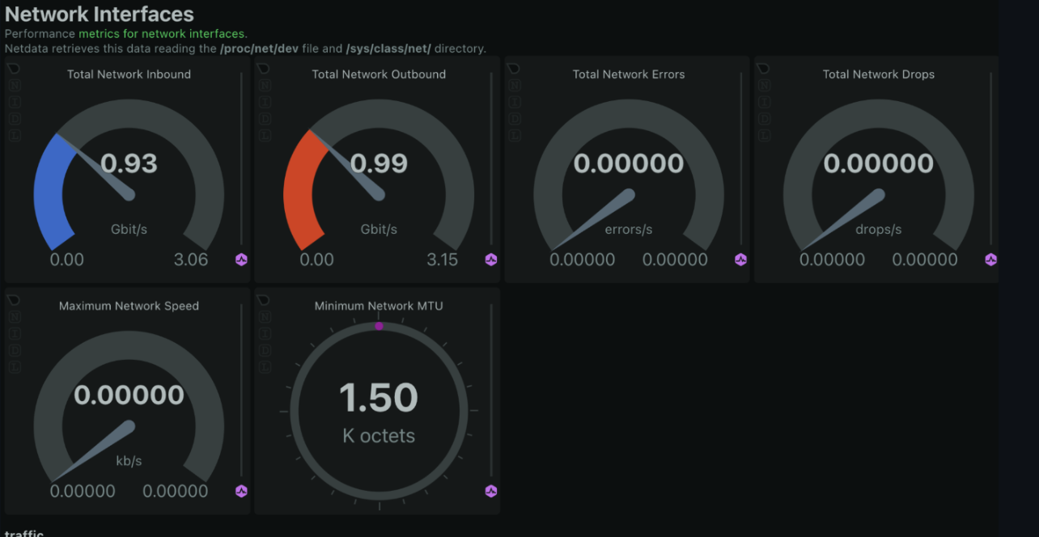Click the 1.50 K octets gauge value
Viewport: 1039px width, 537px height.
[x=378, y=396]
